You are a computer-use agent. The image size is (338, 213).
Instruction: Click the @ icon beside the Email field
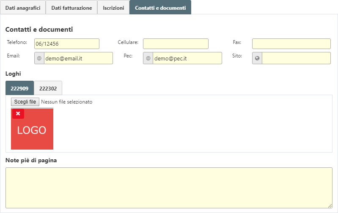(39, 58)
